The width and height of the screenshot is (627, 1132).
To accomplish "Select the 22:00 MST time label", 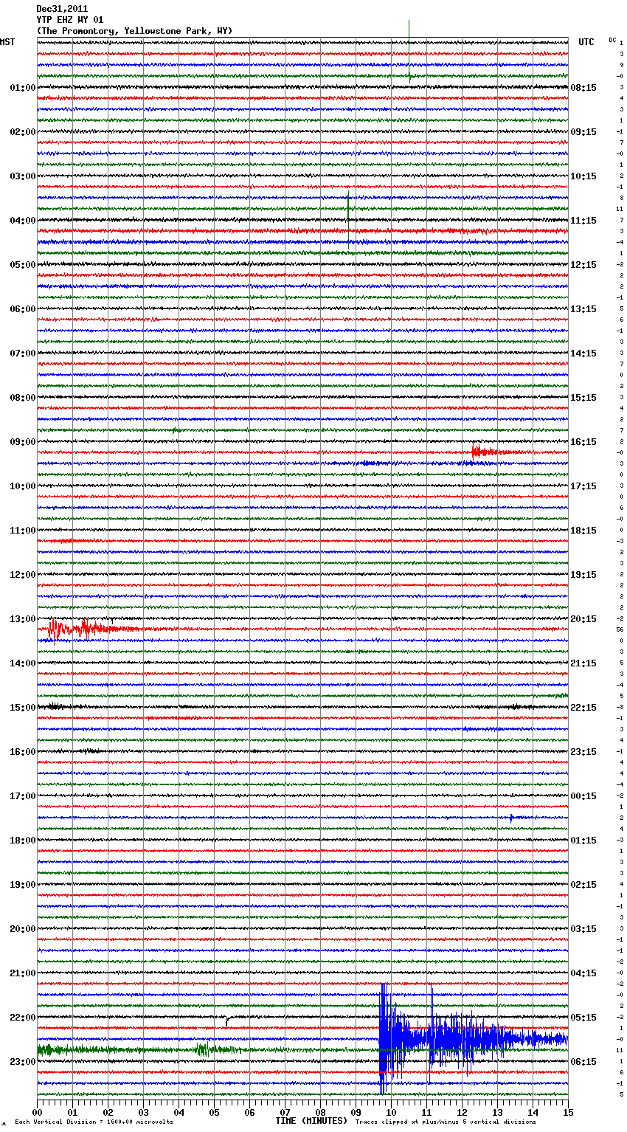I will (x=23, y=1018).
